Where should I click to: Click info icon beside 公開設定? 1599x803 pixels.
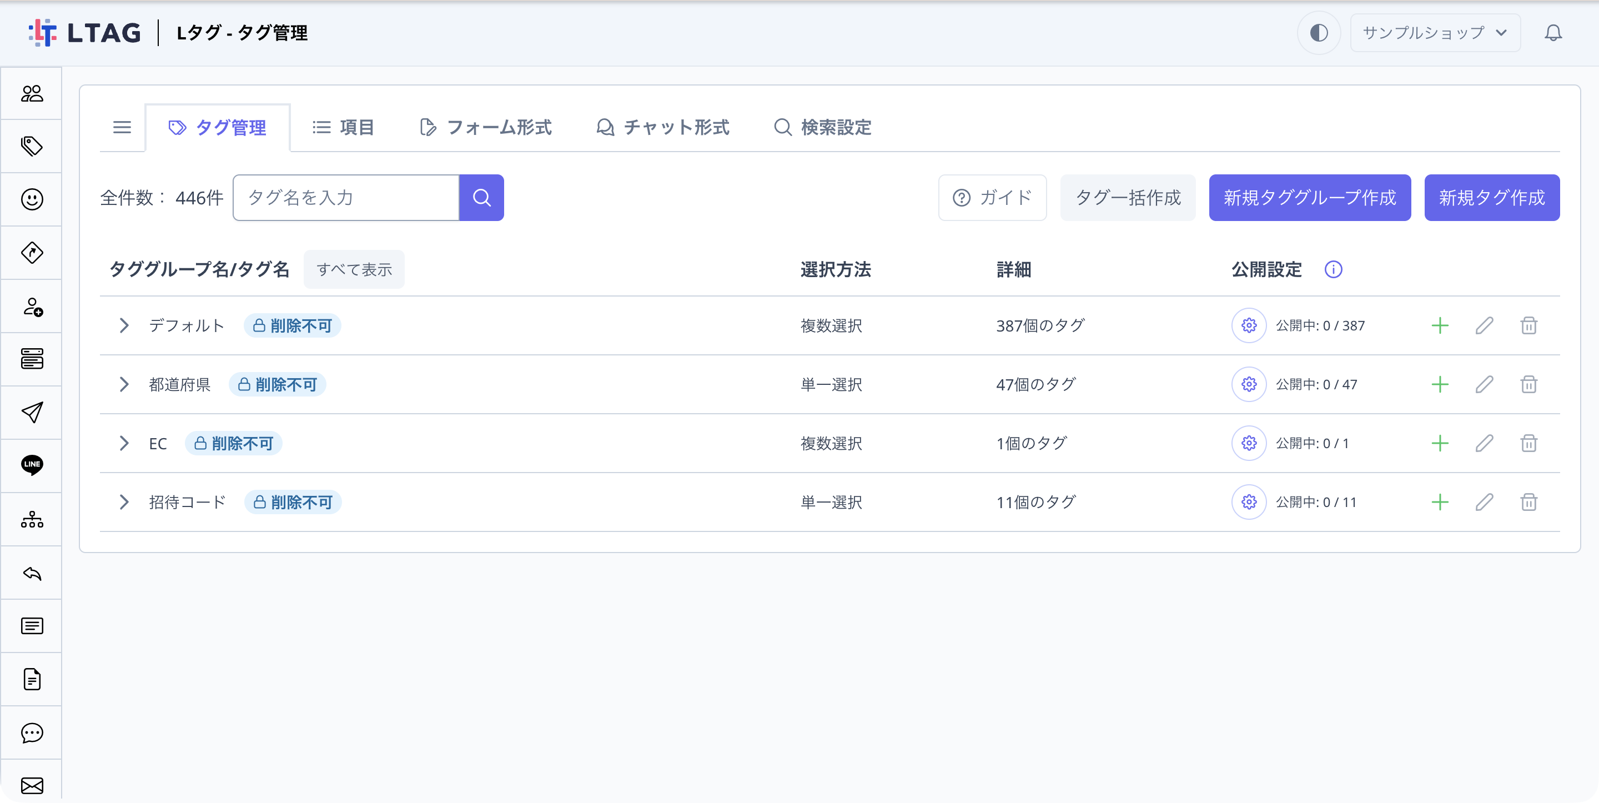point(1332,269)
